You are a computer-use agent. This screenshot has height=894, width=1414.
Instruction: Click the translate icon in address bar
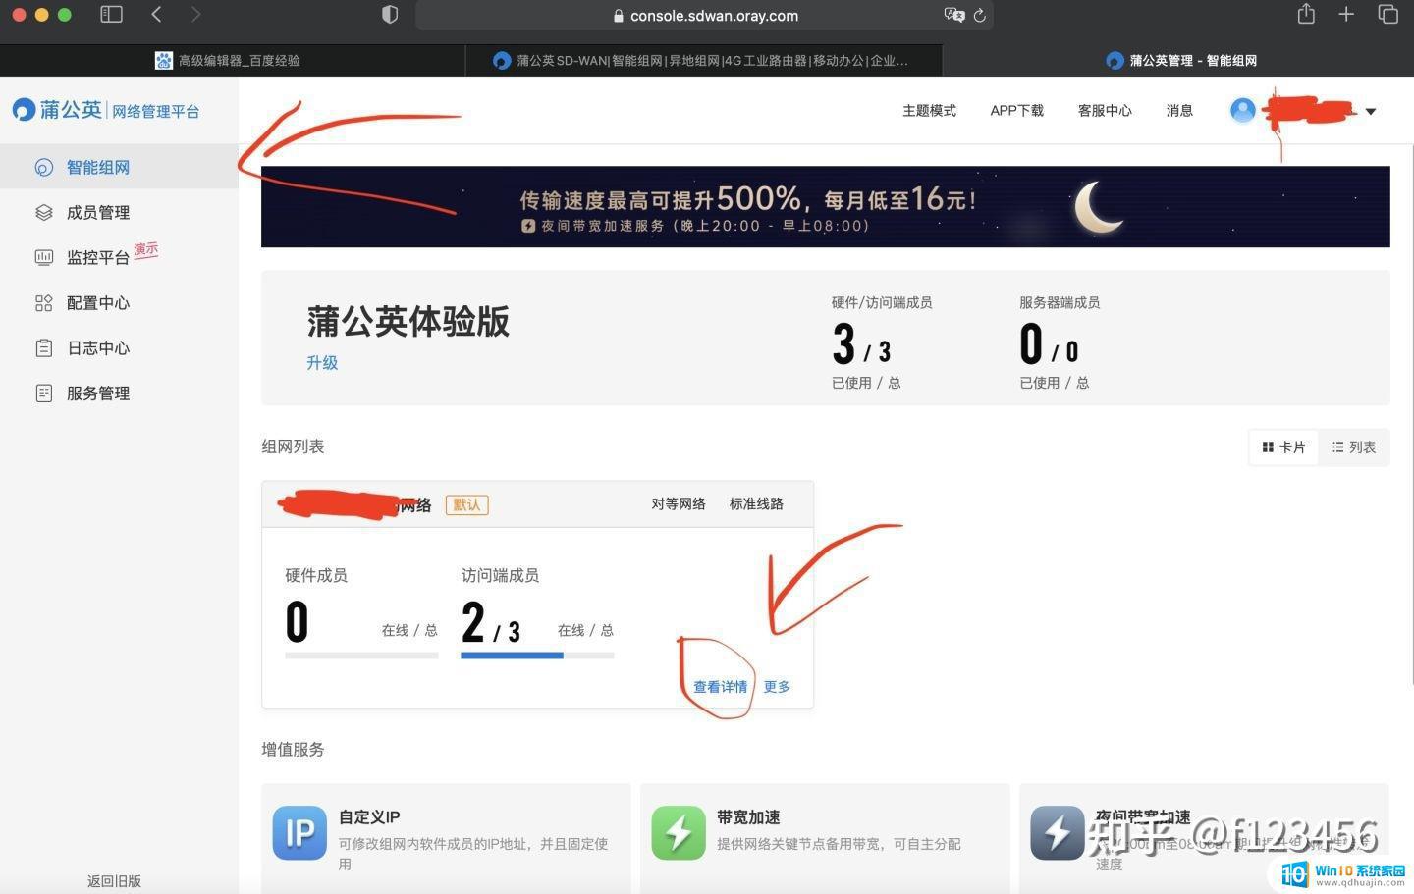pos(953,15)
